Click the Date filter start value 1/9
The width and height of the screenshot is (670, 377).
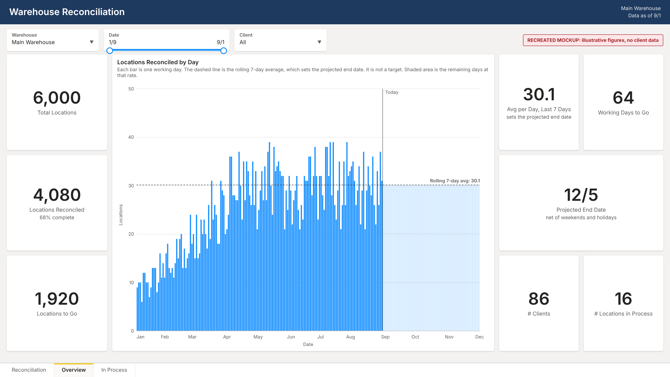pyautogui.click(x=113, y=42)
